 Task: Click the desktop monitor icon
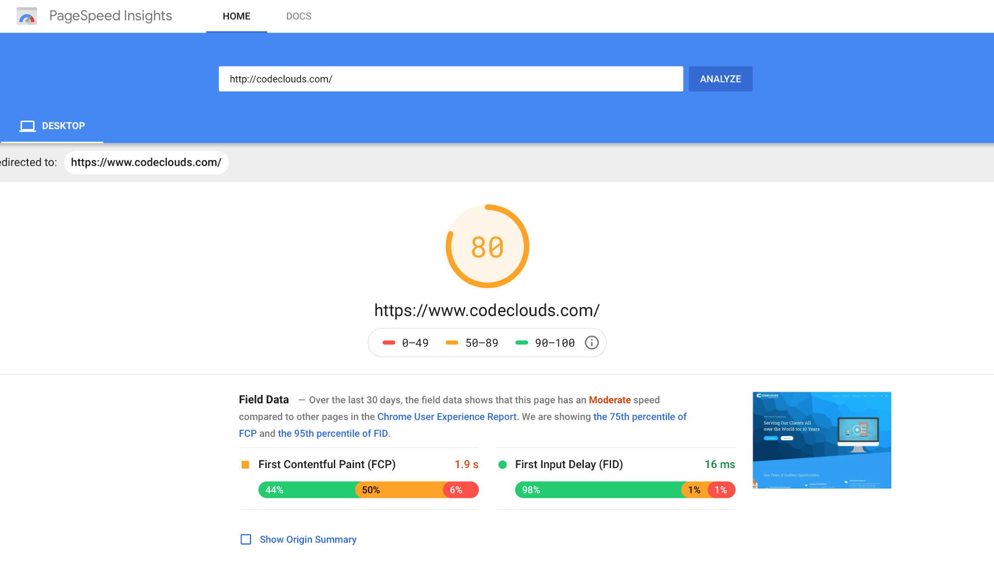click(x=27, y=126)
